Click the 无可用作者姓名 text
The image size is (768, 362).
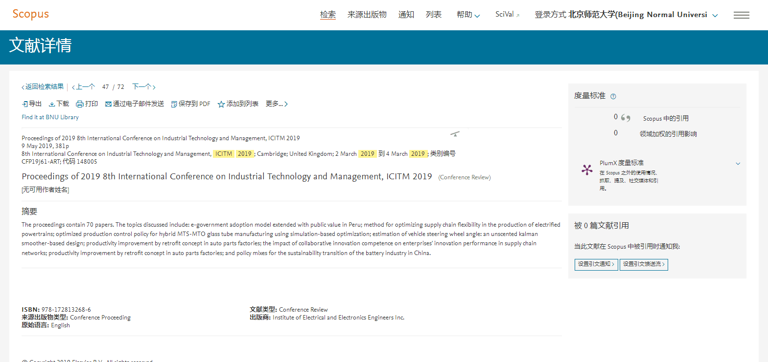pyautogui.click(x=46, y=190)
